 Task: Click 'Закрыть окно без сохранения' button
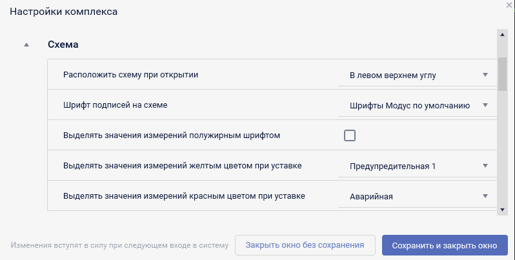(305, 245)
